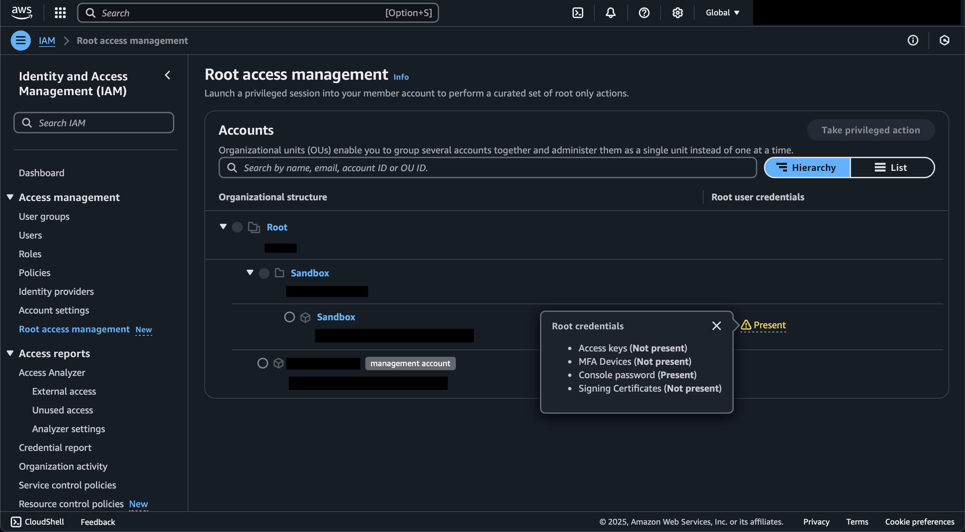Screen dimensions: 965x532
Task: Click the settings gear icon
Action: pyautogui.click(x=677, y=12)
